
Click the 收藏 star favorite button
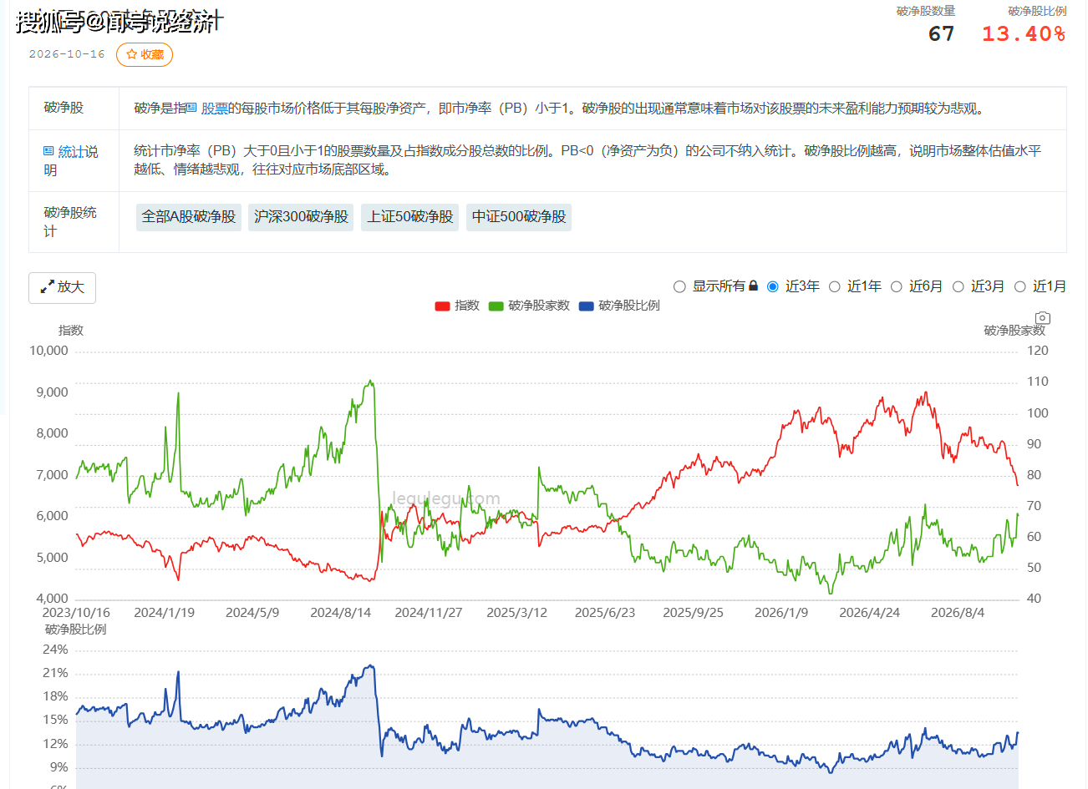145,54
